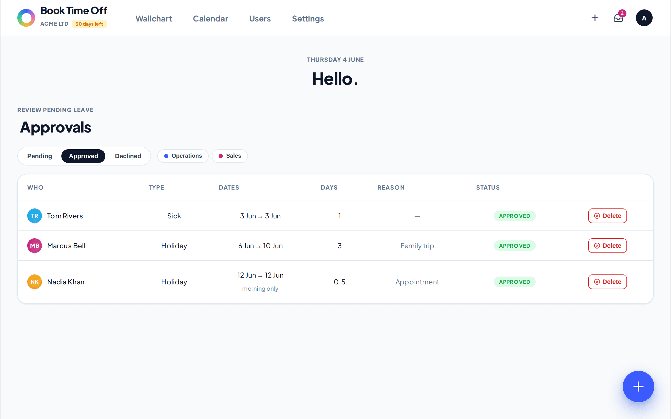Go to the Wallchart page
This screenshot has height=419, width=671.
154,19
